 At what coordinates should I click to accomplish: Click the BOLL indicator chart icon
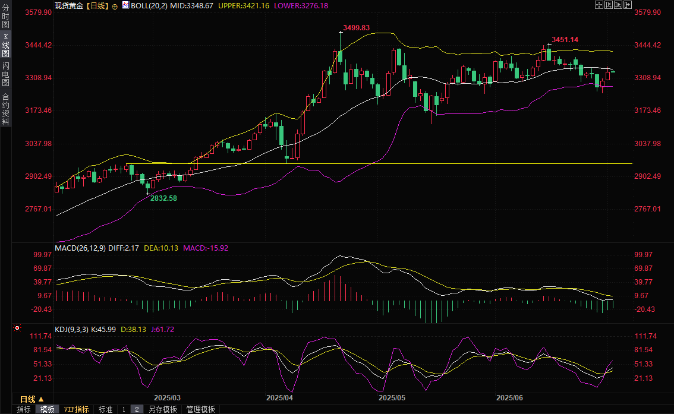(125, 5)
